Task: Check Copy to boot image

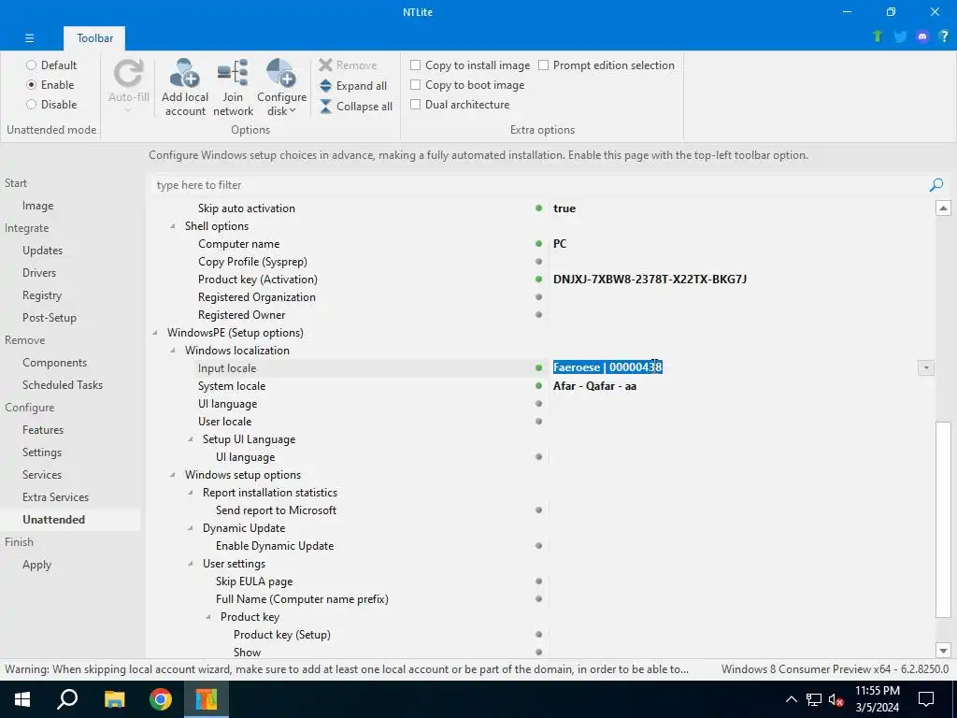Action: point(467,85)
